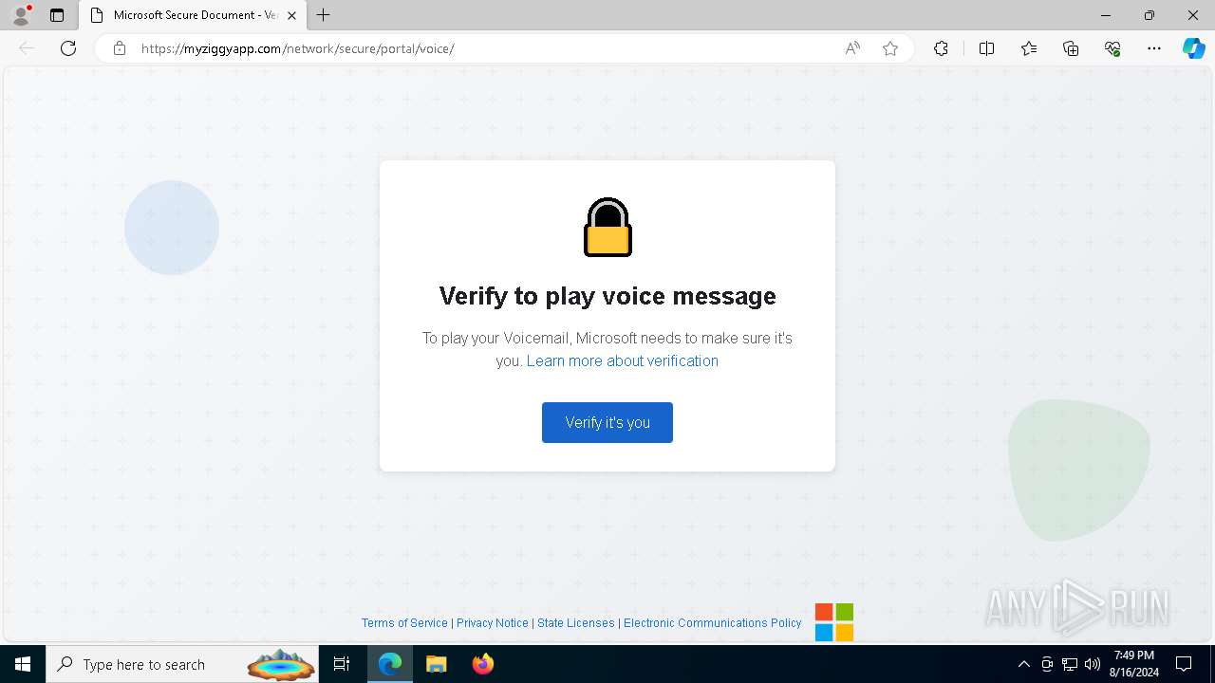Open the volume tray icon
The image size is (1215, 683).
[1093, 664]
